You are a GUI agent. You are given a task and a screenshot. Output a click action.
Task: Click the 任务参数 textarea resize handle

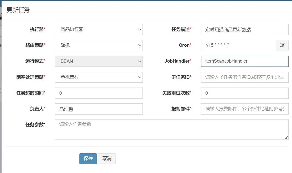286,138
